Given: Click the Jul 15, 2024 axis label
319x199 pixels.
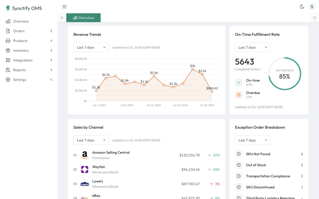Looking at the screenshot, I should coord(153,105).
